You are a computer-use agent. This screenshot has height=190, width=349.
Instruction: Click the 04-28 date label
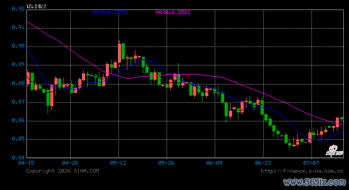(70, 163)
